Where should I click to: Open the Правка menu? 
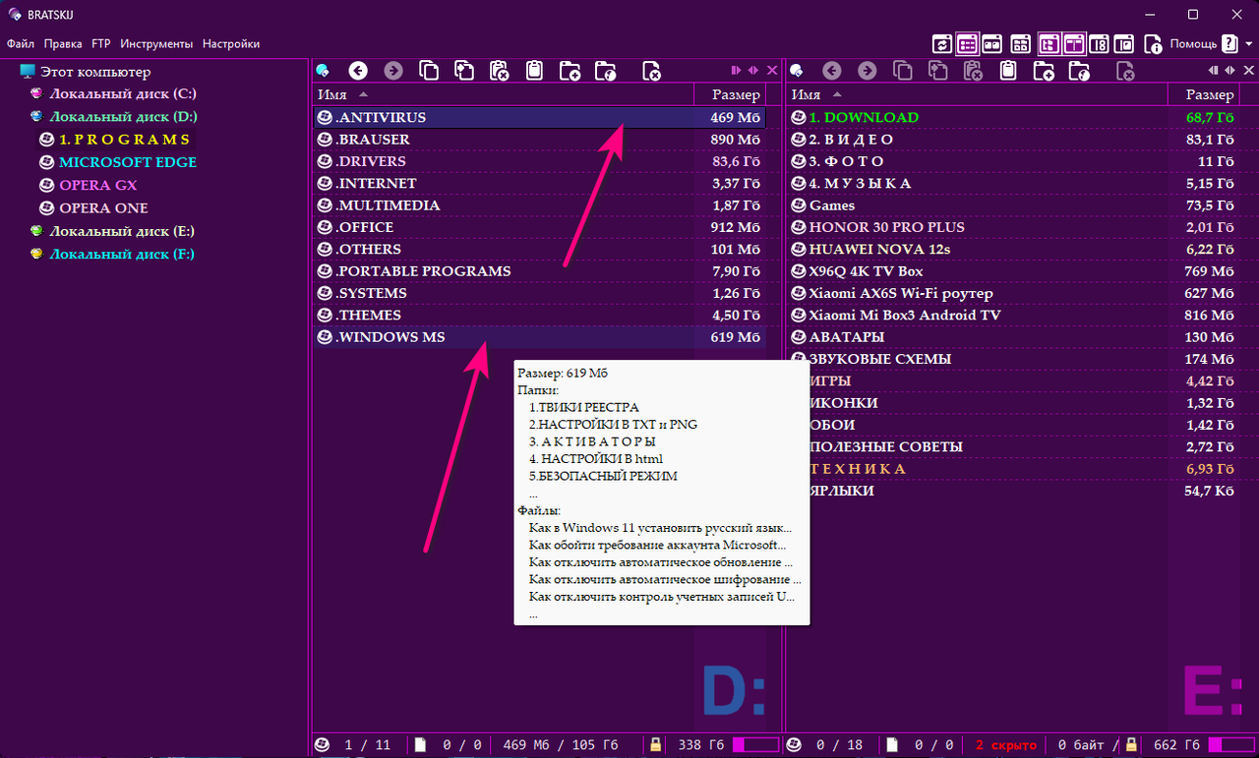click(63, 44)
